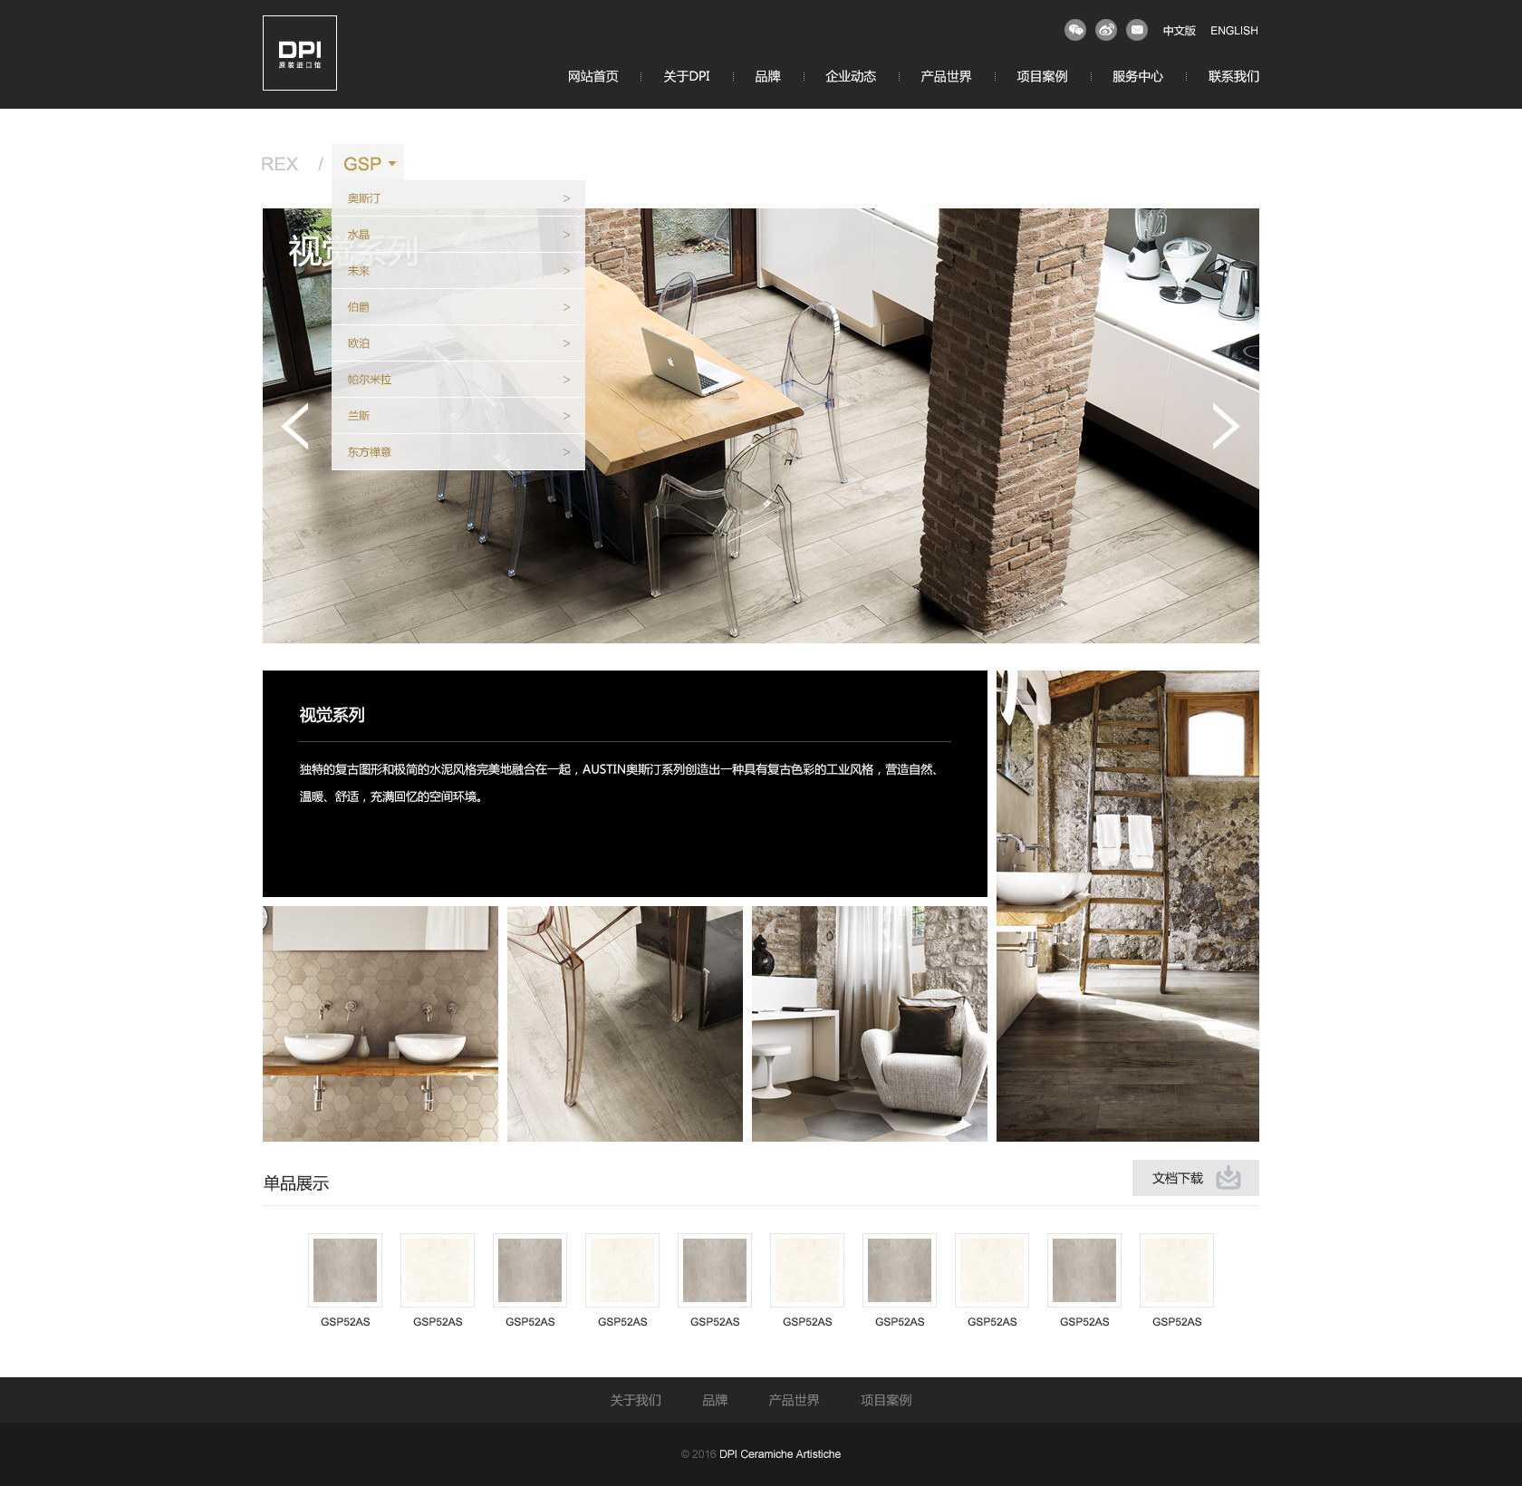Go to 联系我们 in the header menu
The height and width of the screenshot is (1486, 1522).
click(x=1233, y=76)
